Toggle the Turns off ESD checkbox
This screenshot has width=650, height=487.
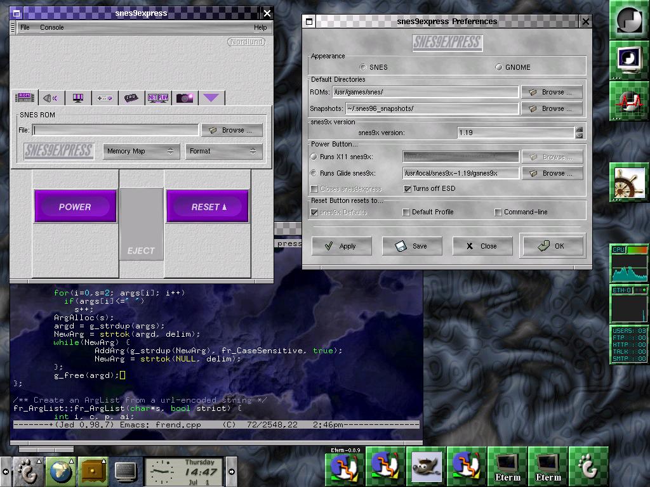[408, 189]
